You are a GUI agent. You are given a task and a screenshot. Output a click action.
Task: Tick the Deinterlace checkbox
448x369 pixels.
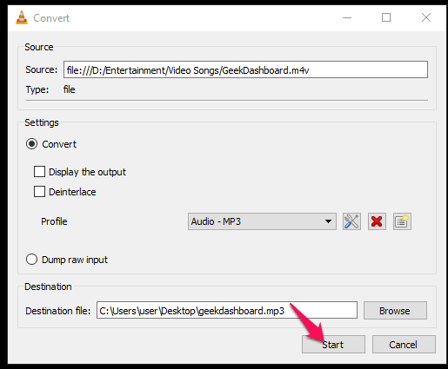click(39, 192)
